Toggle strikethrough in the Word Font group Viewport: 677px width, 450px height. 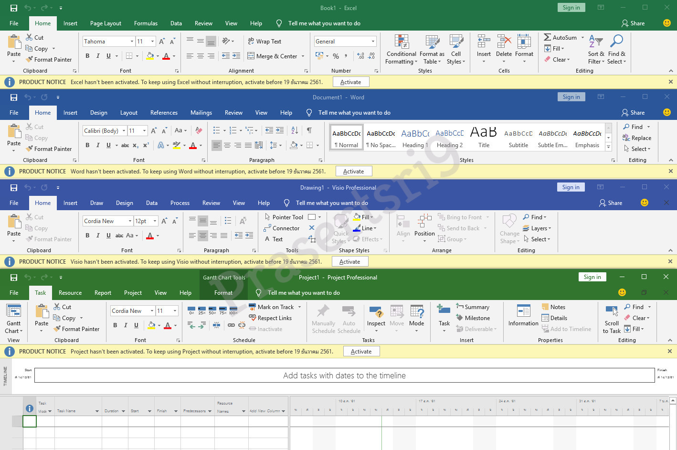pos(125,145)
